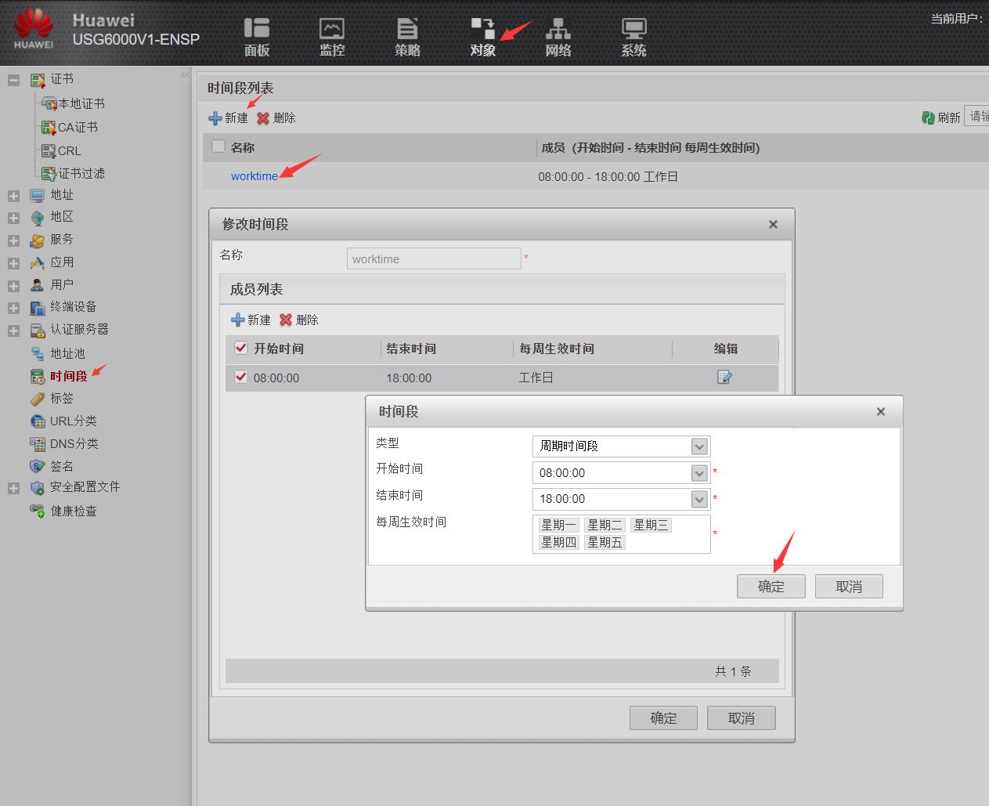
Task: Click 确定 in the 时间段 dialog
Action: coord(771,586)
